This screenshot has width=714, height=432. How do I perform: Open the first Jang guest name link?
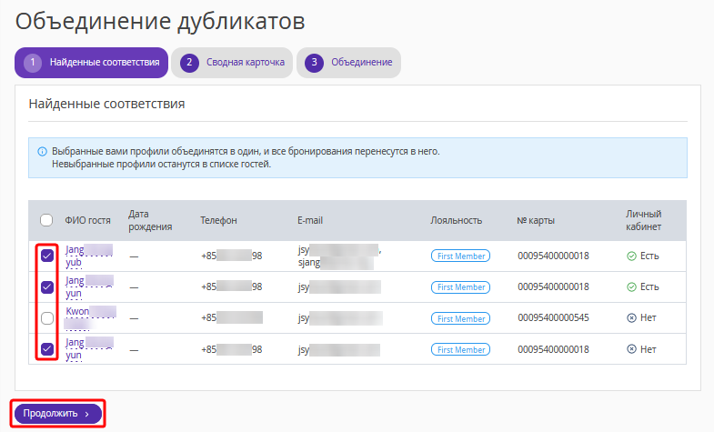[x=75, y=249]
